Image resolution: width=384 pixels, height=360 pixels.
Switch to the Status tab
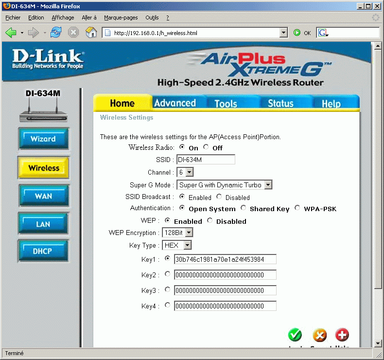[x=280, y=104]
